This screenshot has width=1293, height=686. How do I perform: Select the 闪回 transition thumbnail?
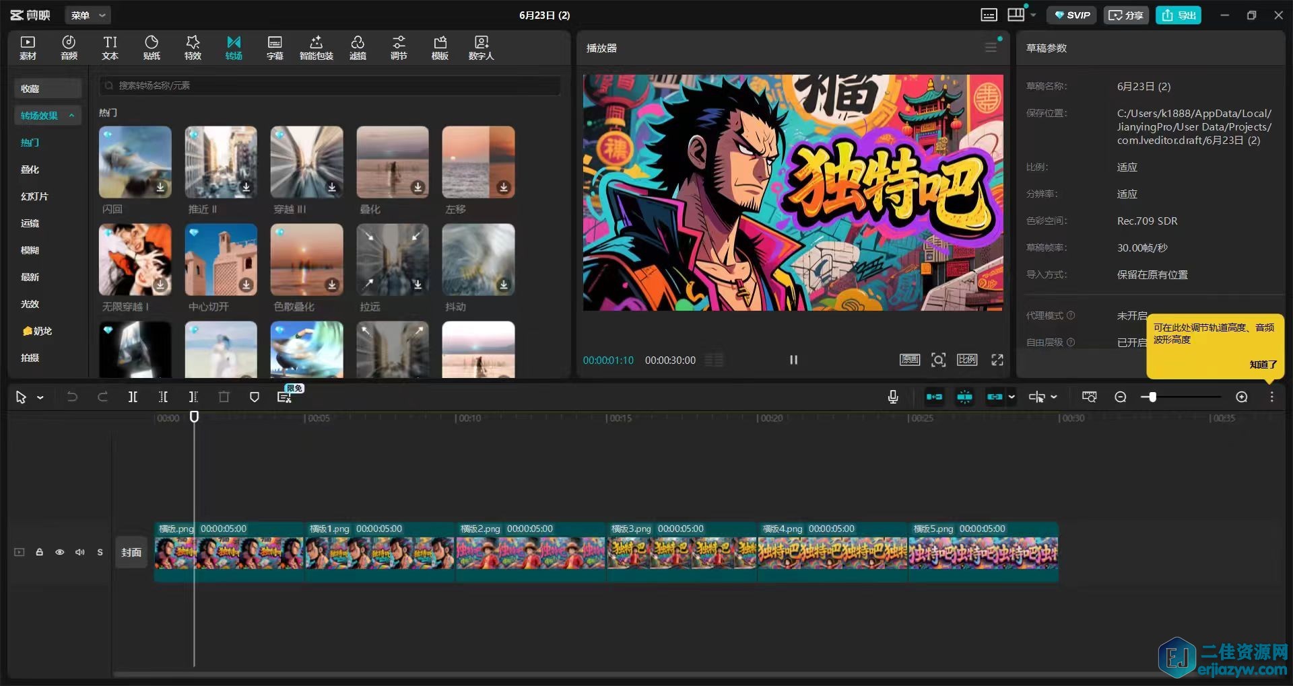[x=135, y=162]
